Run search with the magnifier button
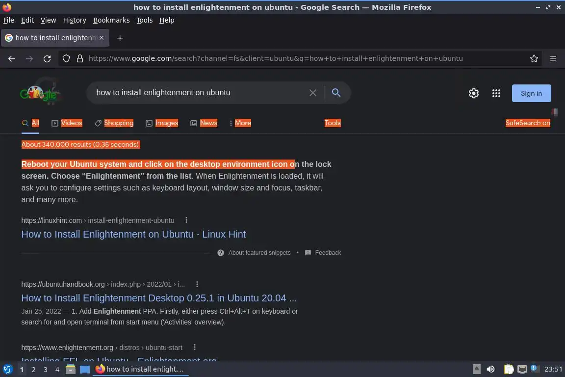This screenshot has width=565, height=377. tap(336, 93)
